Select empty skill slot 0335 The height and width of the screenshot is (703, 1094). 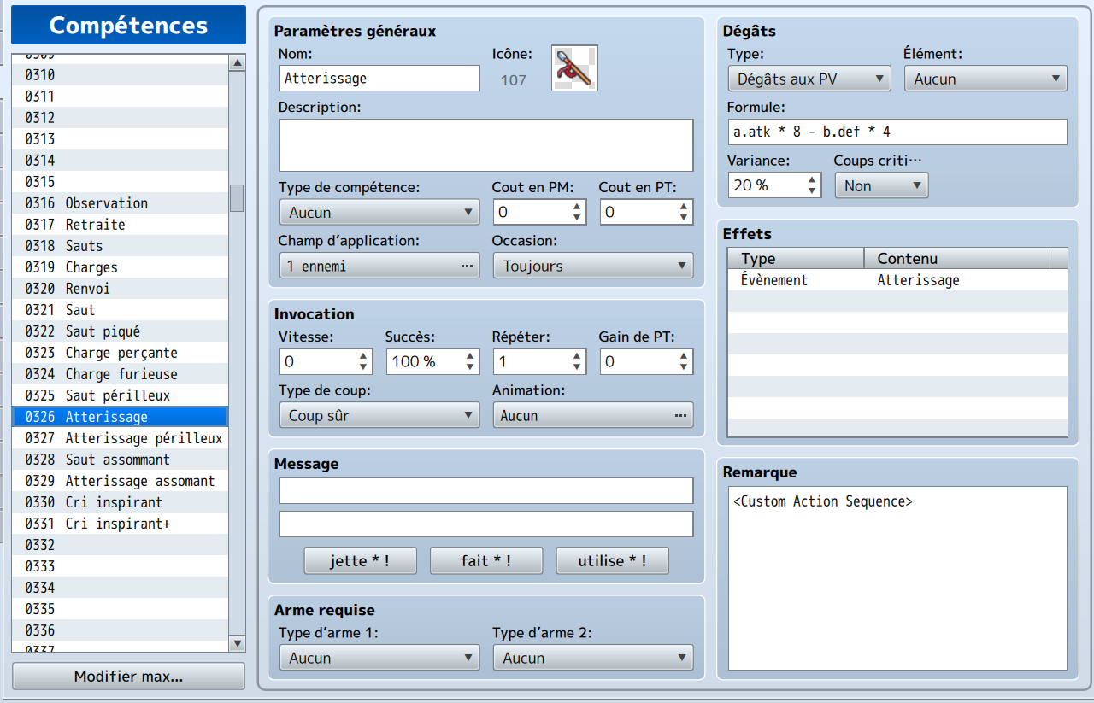pos(121,609)
